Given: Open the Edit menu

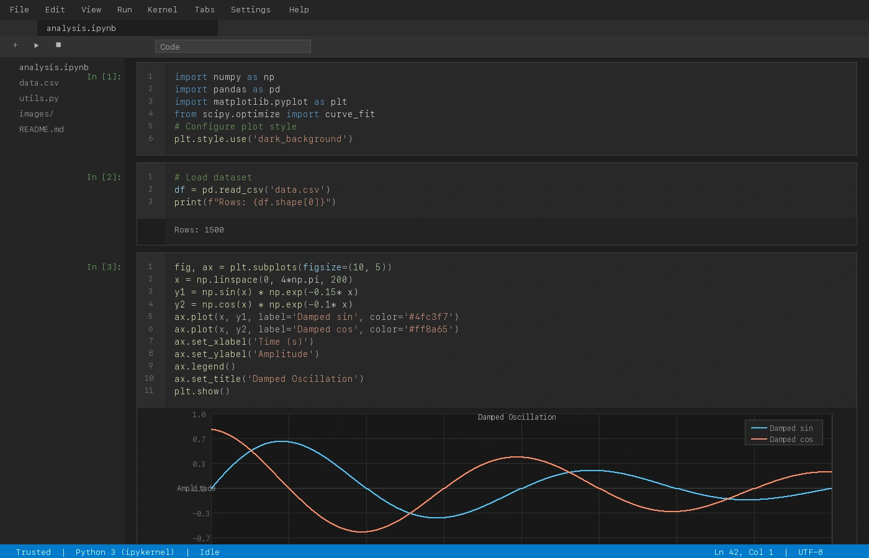Looking at the screenshot, I should click(x=55, y=9).
